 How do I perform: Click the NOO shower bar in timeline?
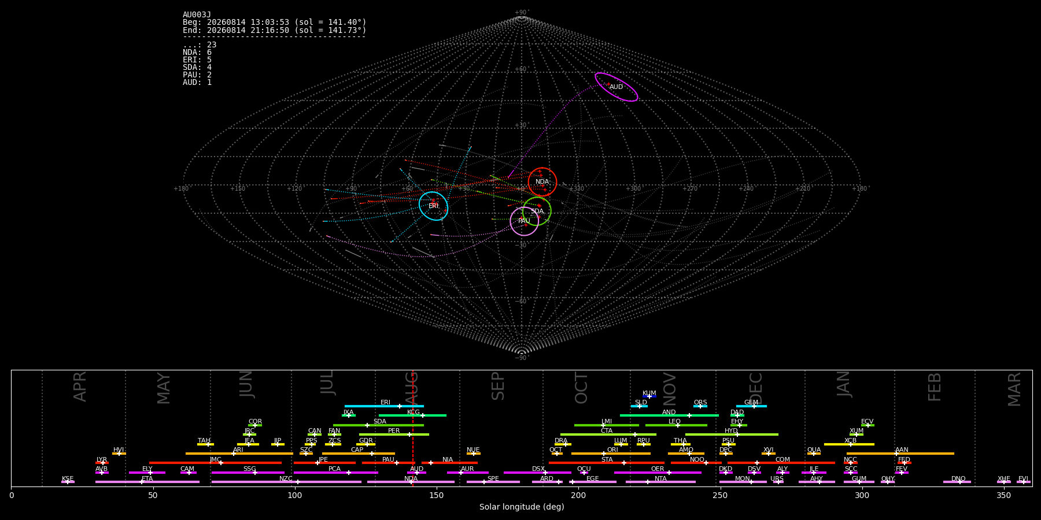696,463
